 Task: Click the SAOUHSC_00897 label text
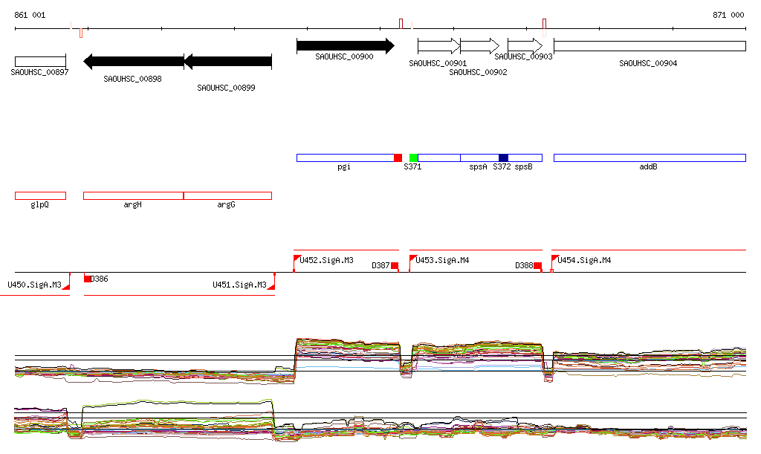40,72
